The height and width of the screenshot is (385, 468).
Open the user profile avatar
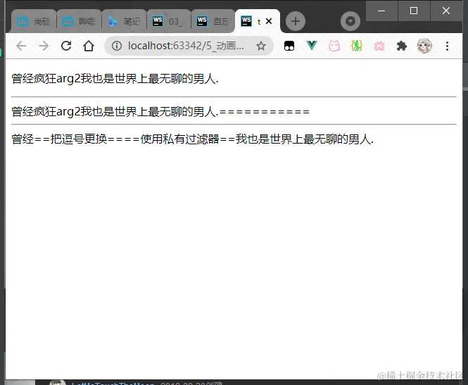(x=424, y=46)
